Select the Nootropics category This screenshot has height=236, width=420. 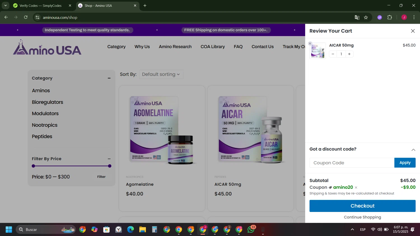(45, 125)
